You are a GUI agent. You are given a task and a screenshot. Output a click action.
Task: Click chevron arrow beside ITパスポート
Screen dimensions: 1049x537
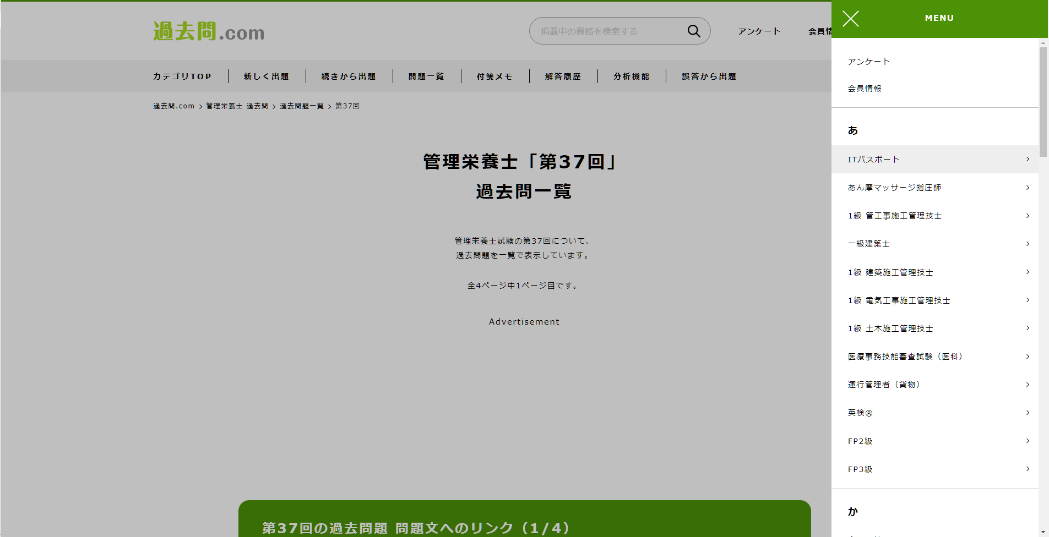[x=1028, y=160]
